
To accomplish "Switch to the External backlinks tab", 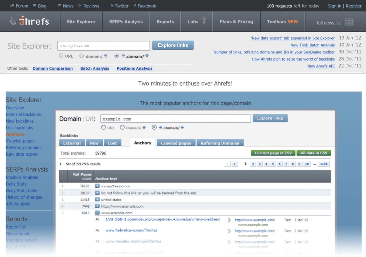I will tap(72, 143).
